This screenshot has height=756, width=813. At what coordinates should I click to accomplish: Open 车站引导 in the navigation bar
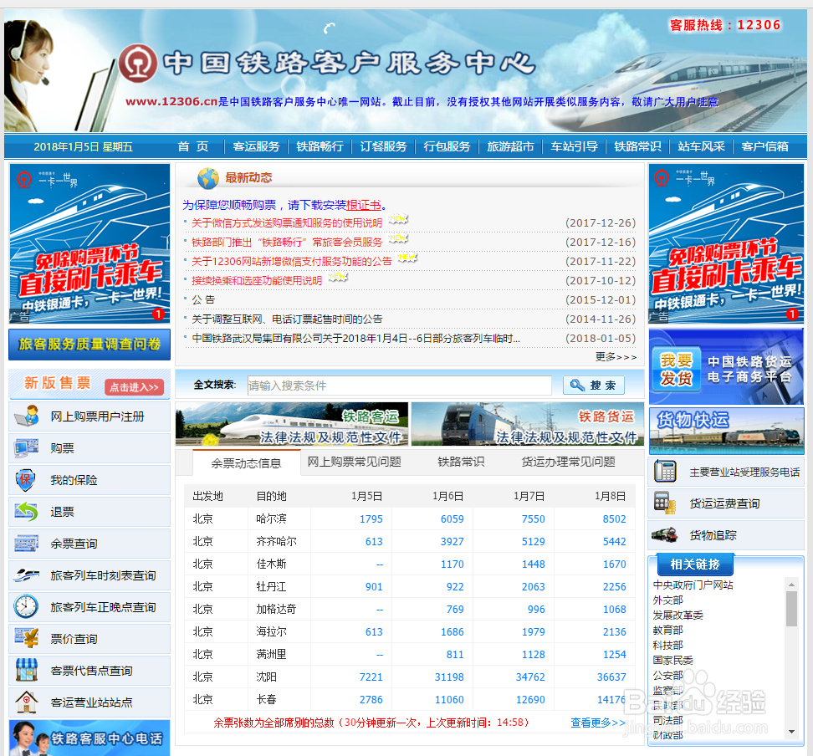pos(574,146)
